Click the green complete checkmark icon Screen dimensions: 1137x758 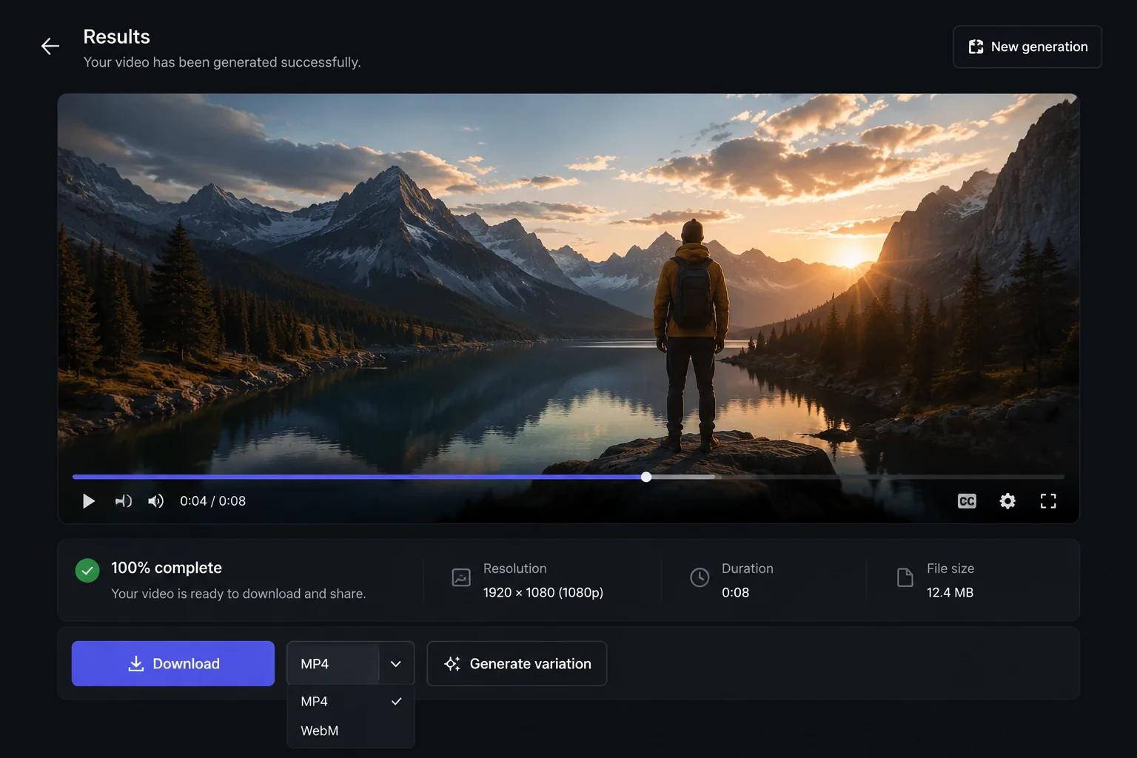[87, 570]
